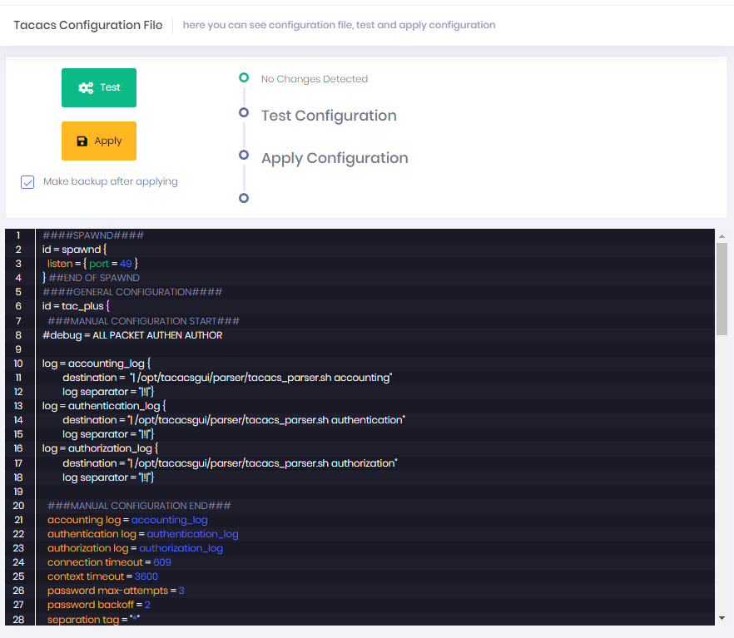Click the blue authentication_log value
Image resolution: width=734 pixels, height=638 pixels.
[192, 534]
